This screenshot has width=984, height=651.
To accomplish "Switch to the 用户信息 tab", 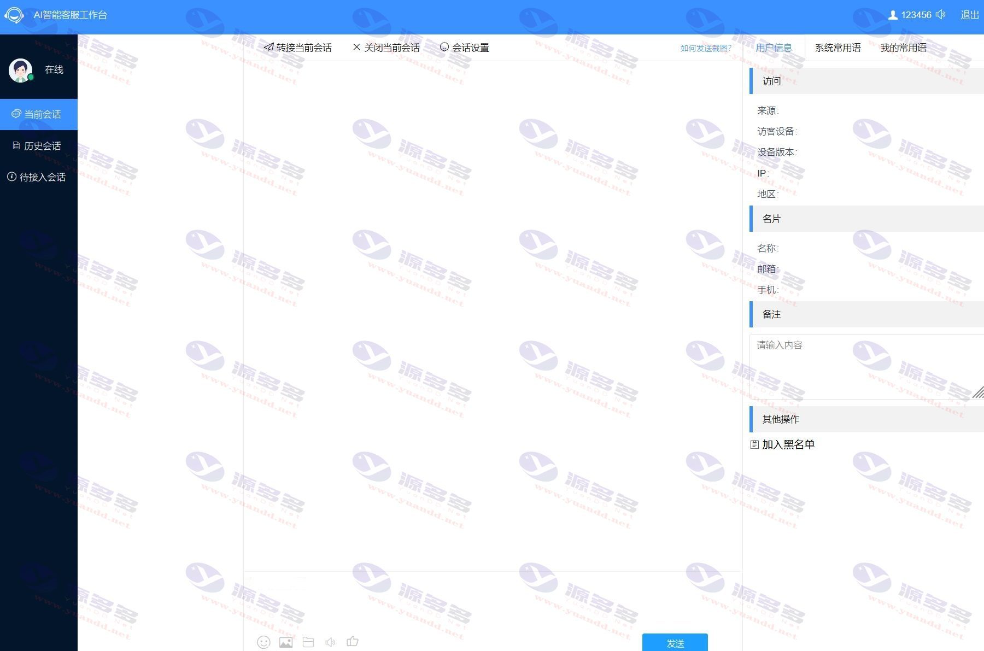I will [x=774, y=48].
